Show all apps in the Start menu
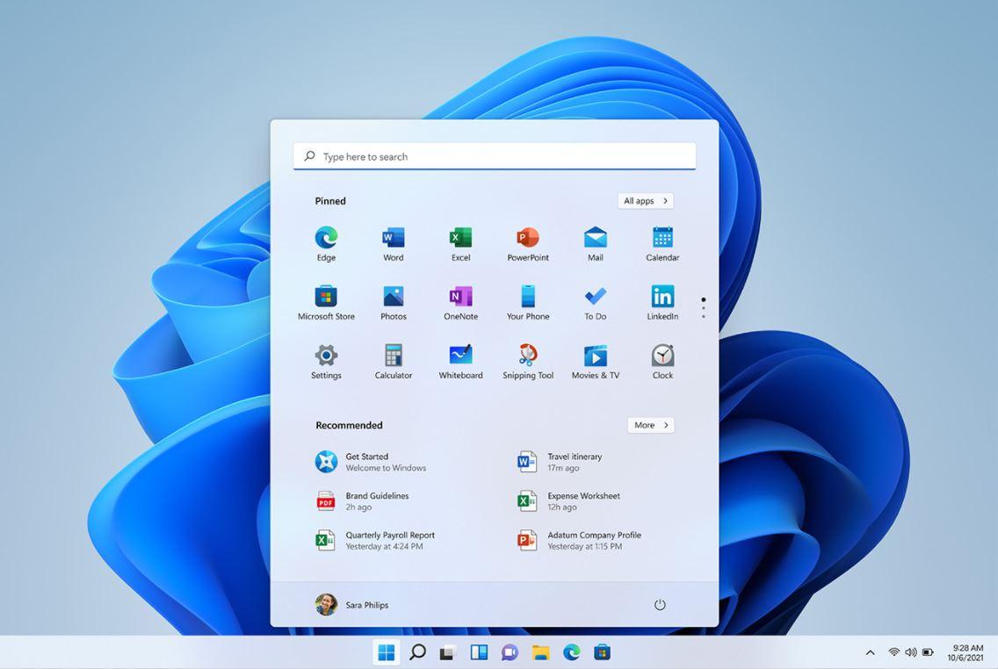 (x=645, y=200)
